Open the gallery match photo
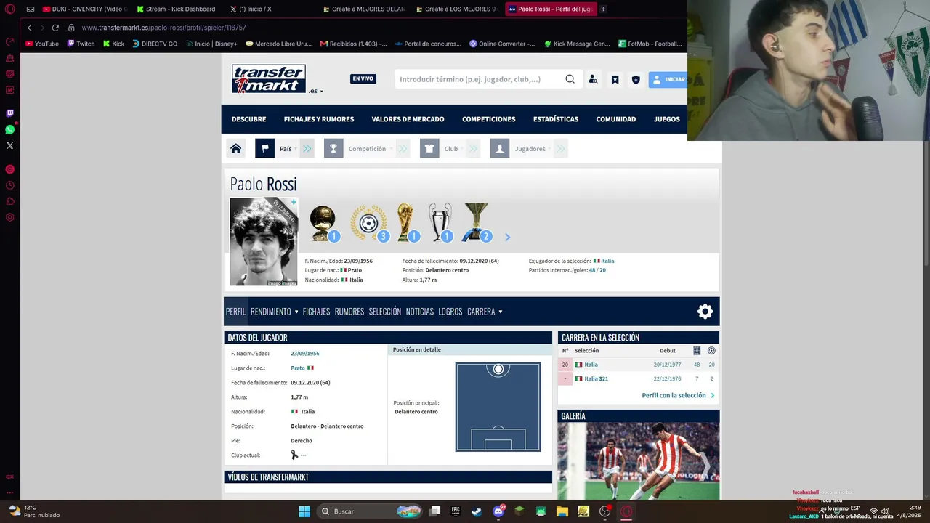Viewport: 930px width, 523px height. coord(639,461)
